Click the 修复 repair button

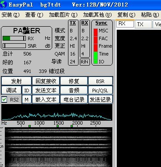74,81
